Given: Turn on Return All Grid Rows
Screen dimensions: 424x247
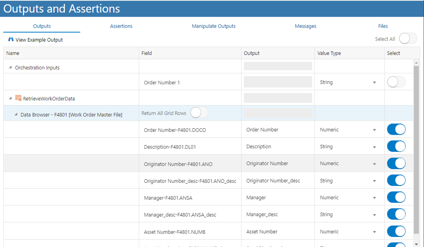Looking at the screenshot, I should click(x=199, y=113).
